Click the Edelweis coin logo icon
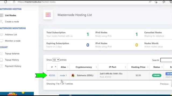 coord(73,75)
